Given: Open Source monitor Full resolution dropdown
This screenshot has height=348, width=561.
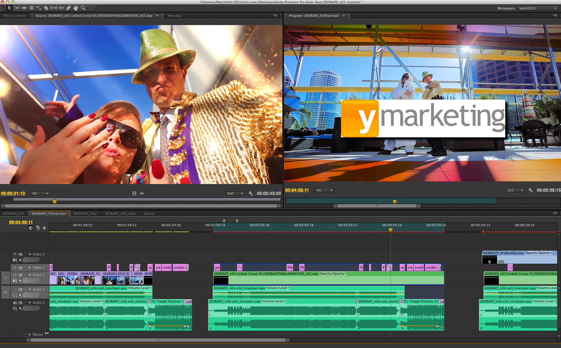Looking at the screenshot, I should [x=235, y=193].
